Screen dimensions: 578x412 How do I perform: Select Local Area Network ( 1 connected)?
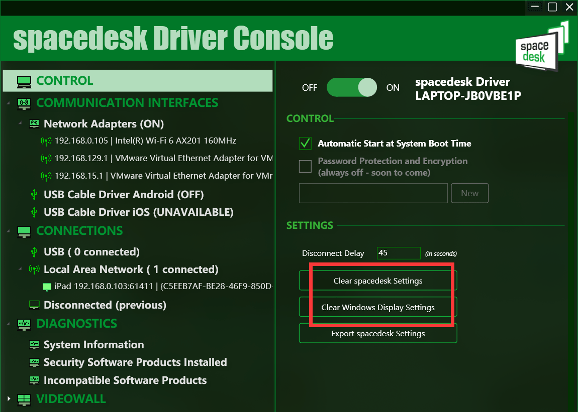(x=131, y=269)
